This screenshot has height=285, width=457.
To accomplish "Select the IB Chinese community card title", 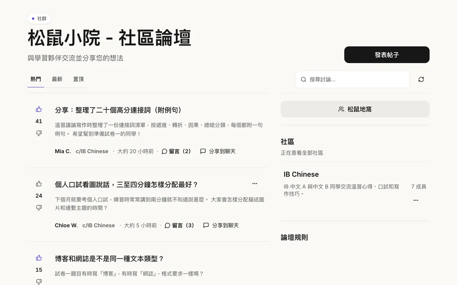I will (x=301, y=174).
